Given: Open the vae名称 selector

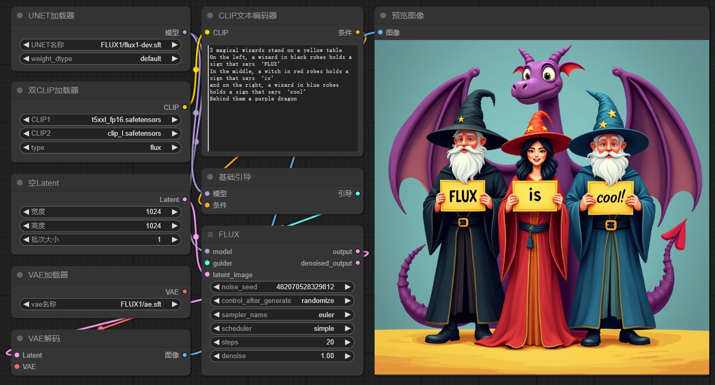Looking at the screenshot, I should [x=100, y=305].
